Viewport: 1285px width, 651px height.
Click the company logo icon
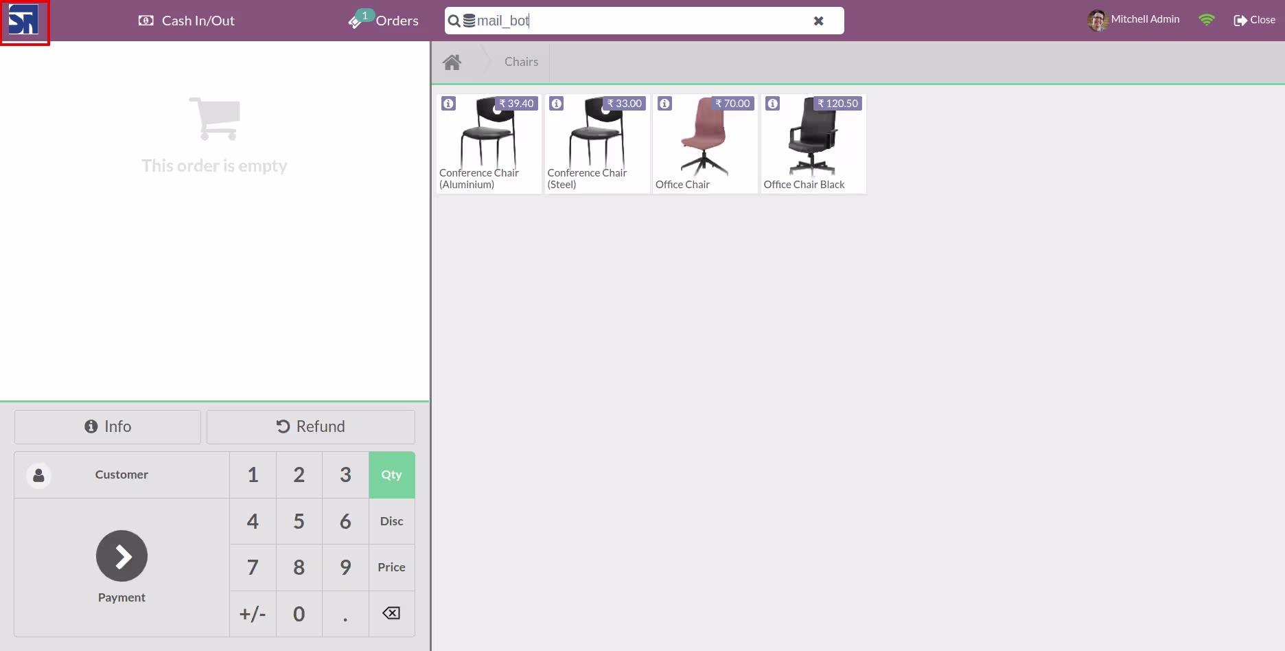click(x=24, y=21)
